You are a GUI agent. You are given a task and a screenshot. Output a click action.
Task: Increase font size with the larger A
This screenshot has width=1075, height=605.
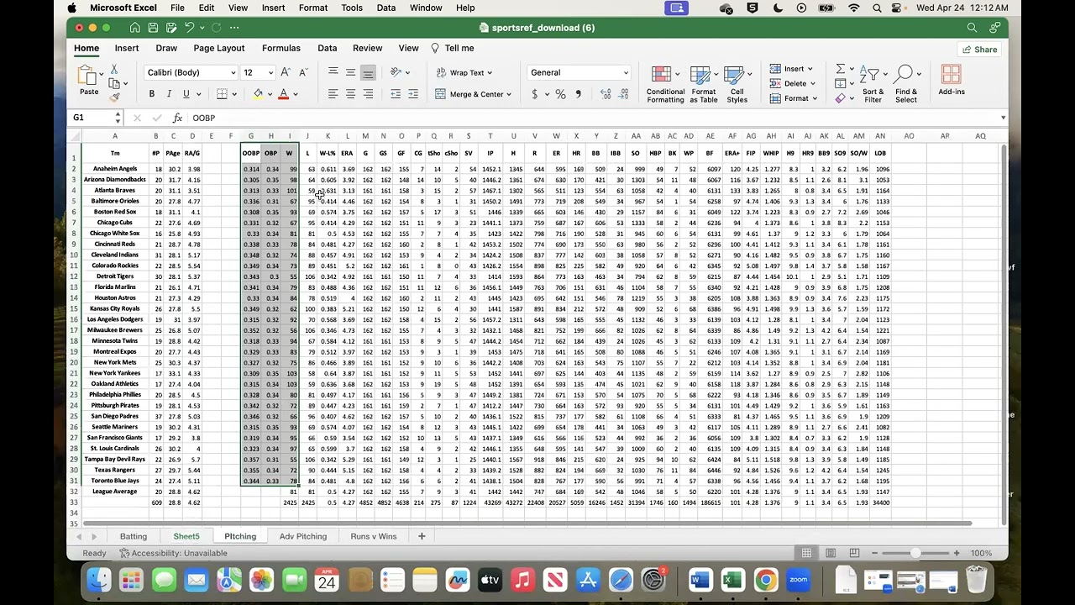click(x=286, y=72)
